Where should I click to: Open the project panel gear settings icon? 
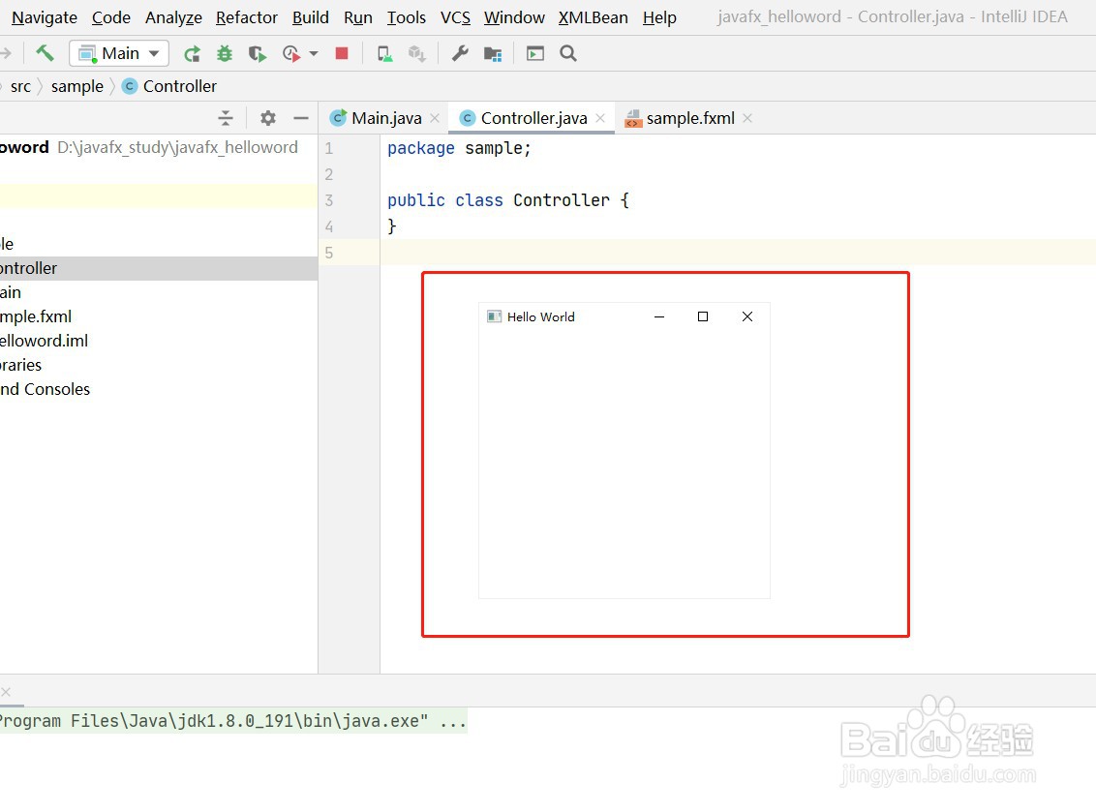click(x=267, y=117)
